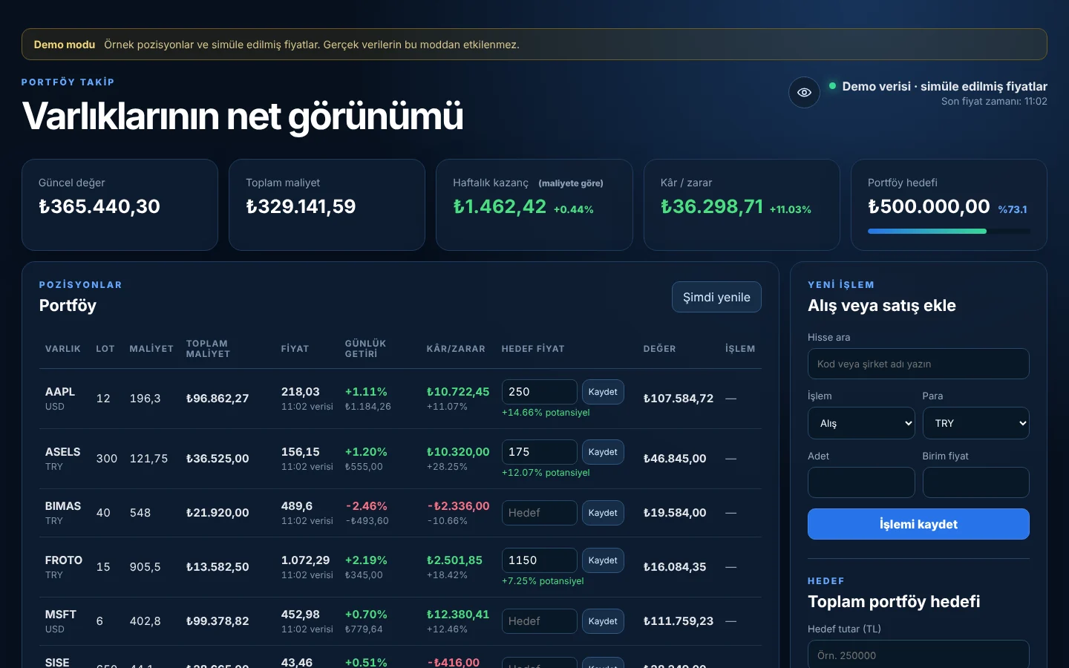This screenshot has height=668, width=1069.
Task: Focus the Hedef tutar (TL) input
Action: pos(918,655)
